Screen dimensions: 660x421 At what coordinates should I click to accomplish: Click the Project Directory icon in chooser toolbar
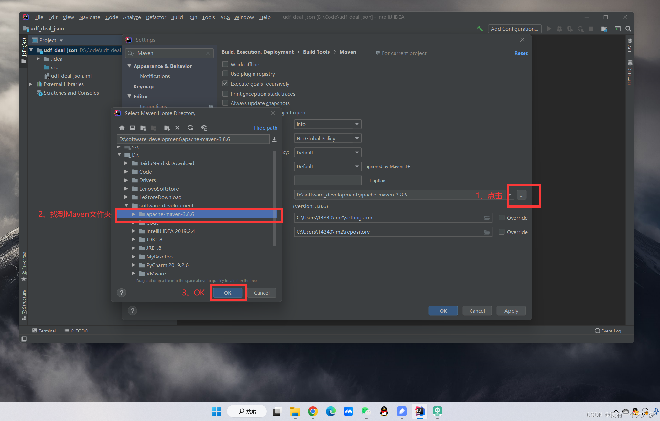coord(143,128)
